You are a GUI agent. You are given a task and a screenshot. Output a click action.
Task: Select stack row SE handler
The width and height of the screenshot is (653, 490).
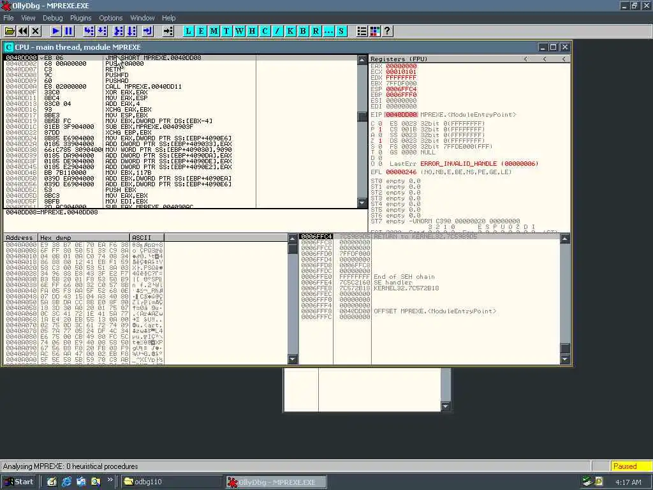pos(429,283)
